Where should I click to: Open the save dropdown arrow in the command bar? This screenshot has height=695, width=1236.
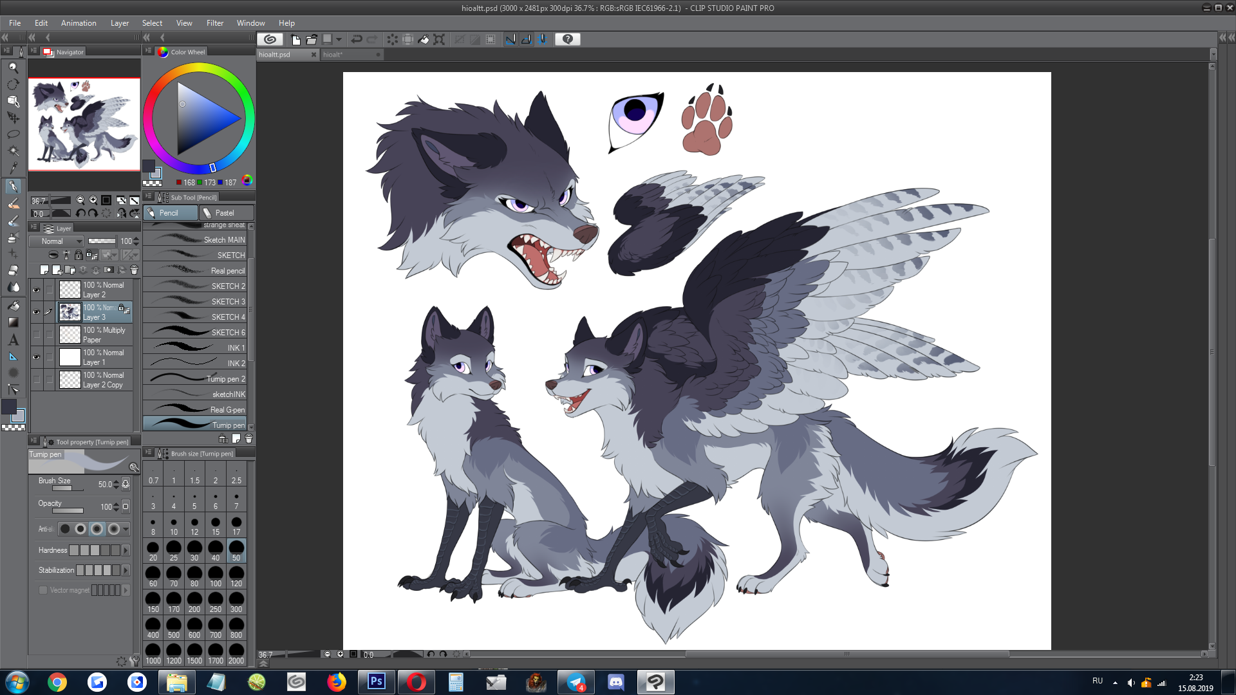(x=339, y=39)
